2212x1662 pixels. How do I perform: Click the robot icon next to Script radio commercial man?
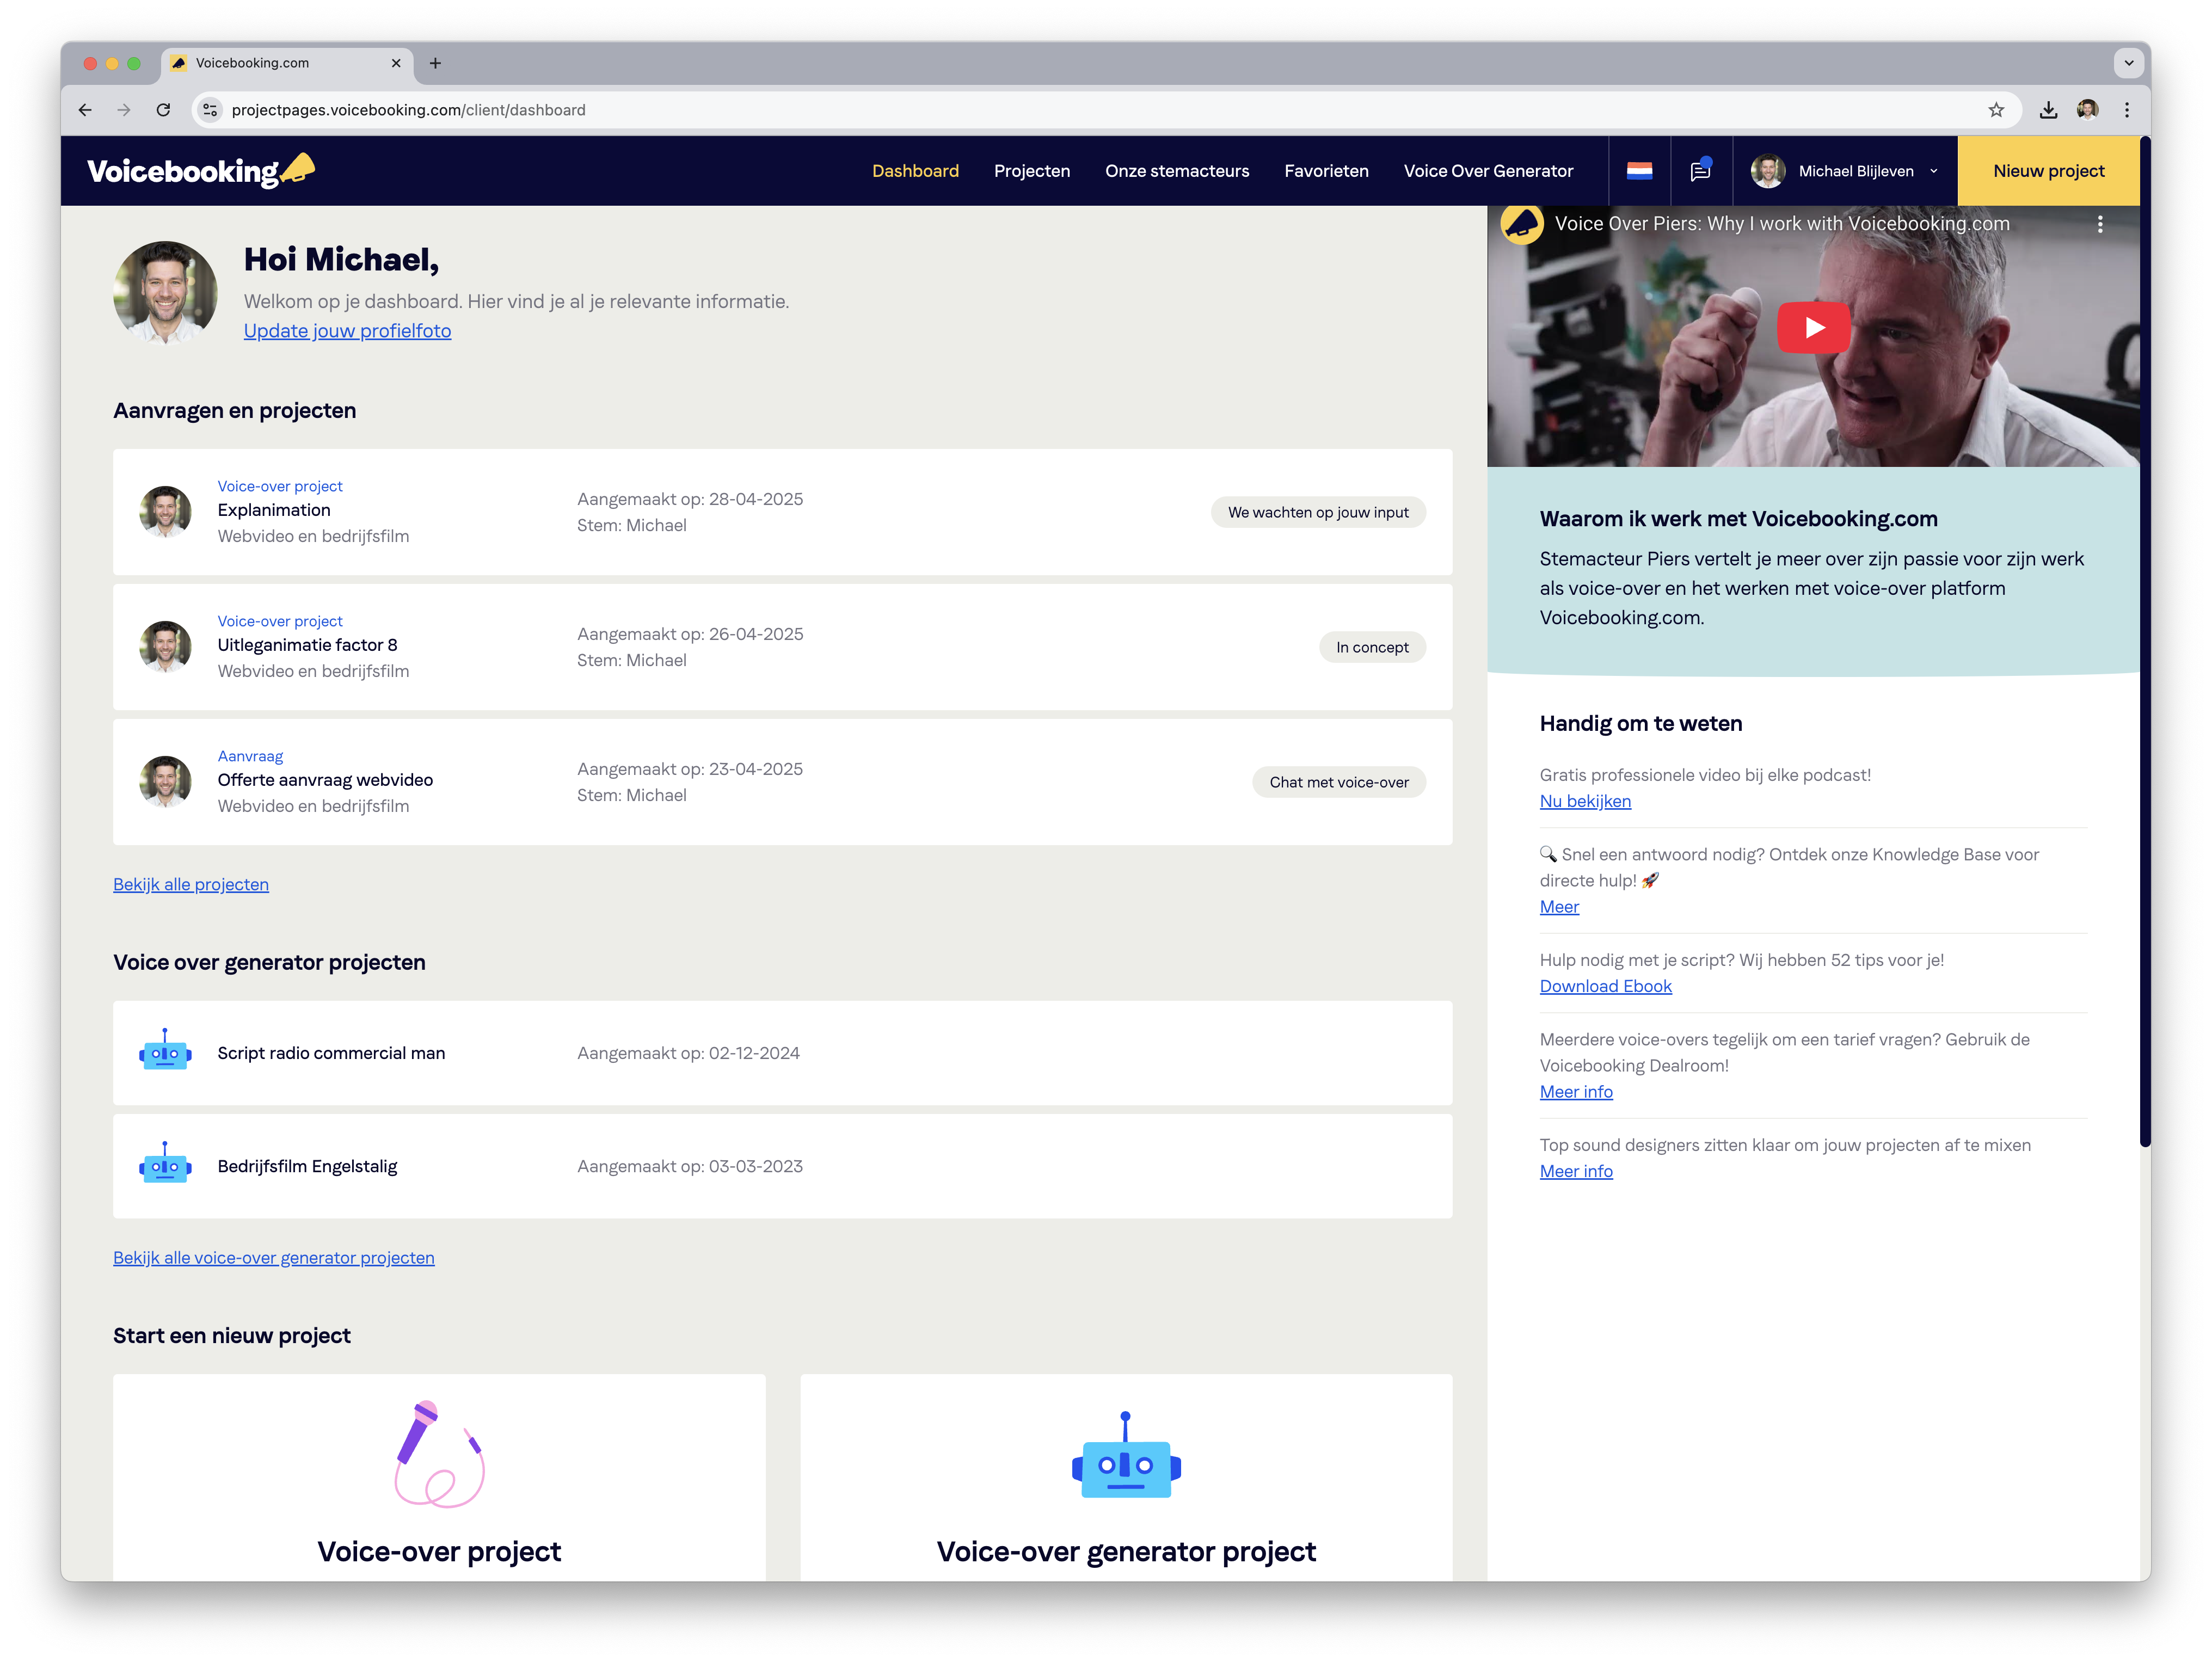(x=165, y=1053)
